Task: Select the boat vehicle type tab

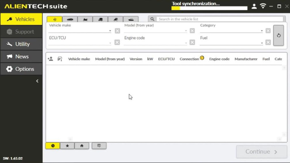Action: 130,19
